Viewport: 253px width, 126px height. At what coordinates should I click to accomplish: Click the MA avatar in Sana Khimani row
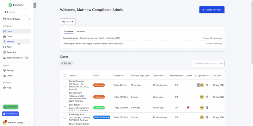pos(202,97)
